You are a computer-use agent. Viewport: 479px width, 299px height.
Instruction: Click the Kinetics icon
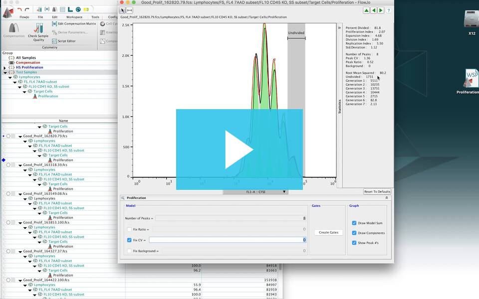pyautogui.click(x=103, y=32)
